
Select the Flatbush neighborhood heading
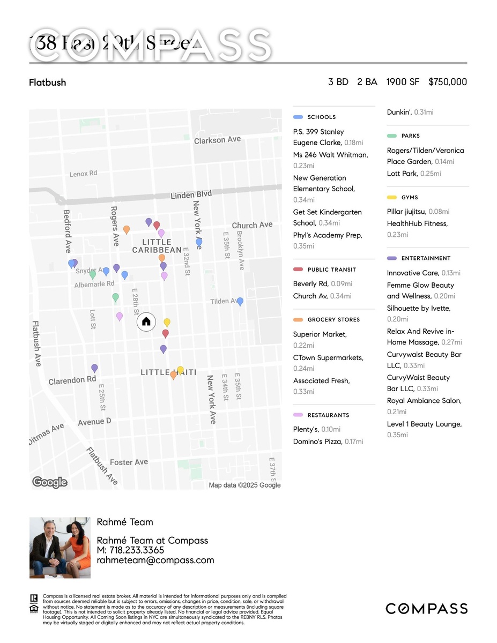48,83
